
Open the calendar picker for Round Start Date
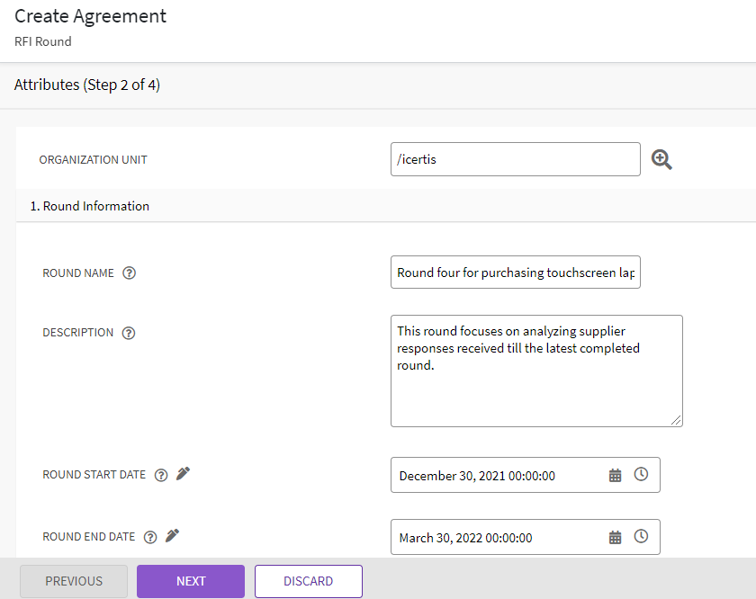click(616, 475)
